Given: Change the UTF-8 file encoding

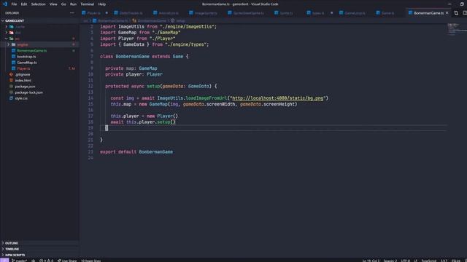Looking at the screenshot, I should [x=406, y=261].
